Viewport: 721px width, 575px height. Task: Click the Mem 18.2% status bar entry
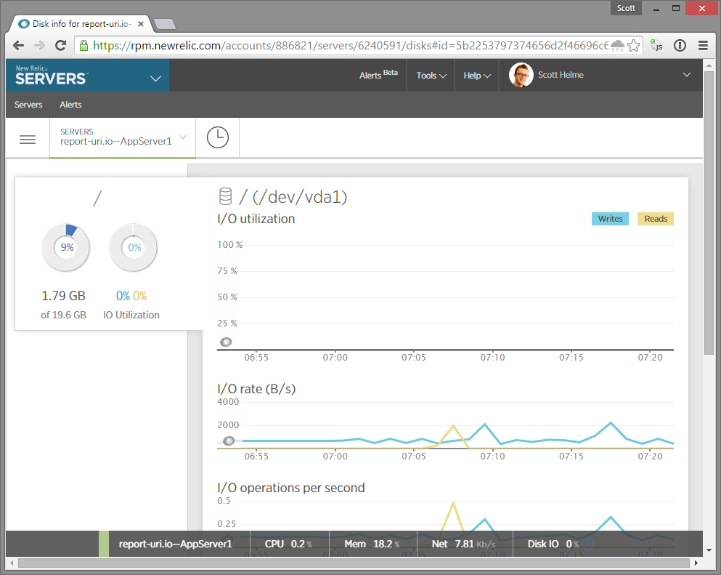(x=372, y=544)
